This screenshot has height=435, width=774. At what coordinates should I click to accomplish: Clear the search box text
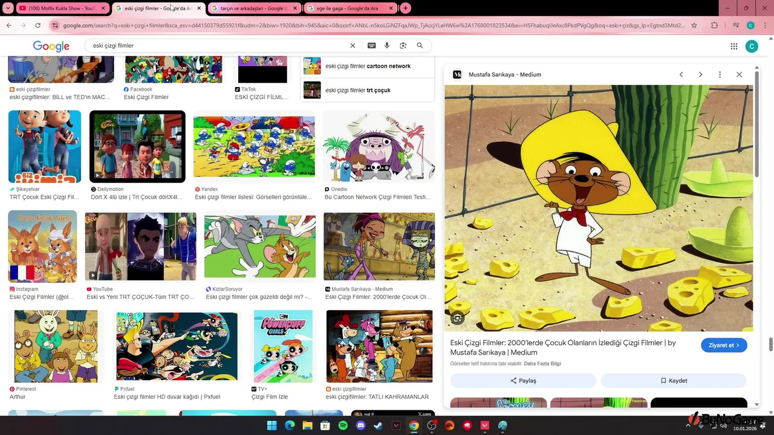click(x=353, y=45)
